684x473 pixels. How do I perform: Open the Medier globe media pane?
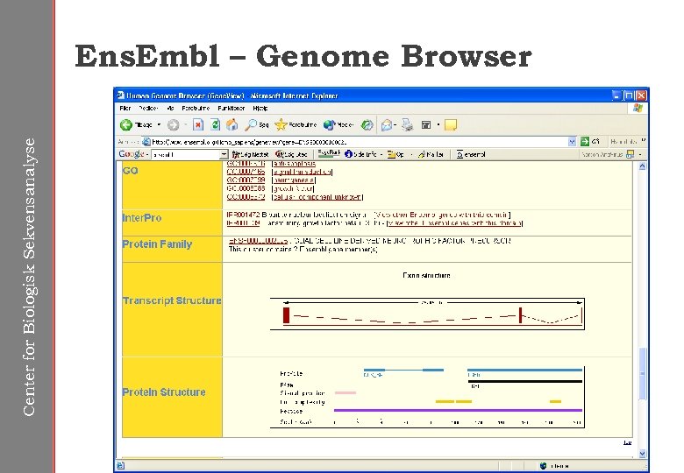click(x=338, y=125)
